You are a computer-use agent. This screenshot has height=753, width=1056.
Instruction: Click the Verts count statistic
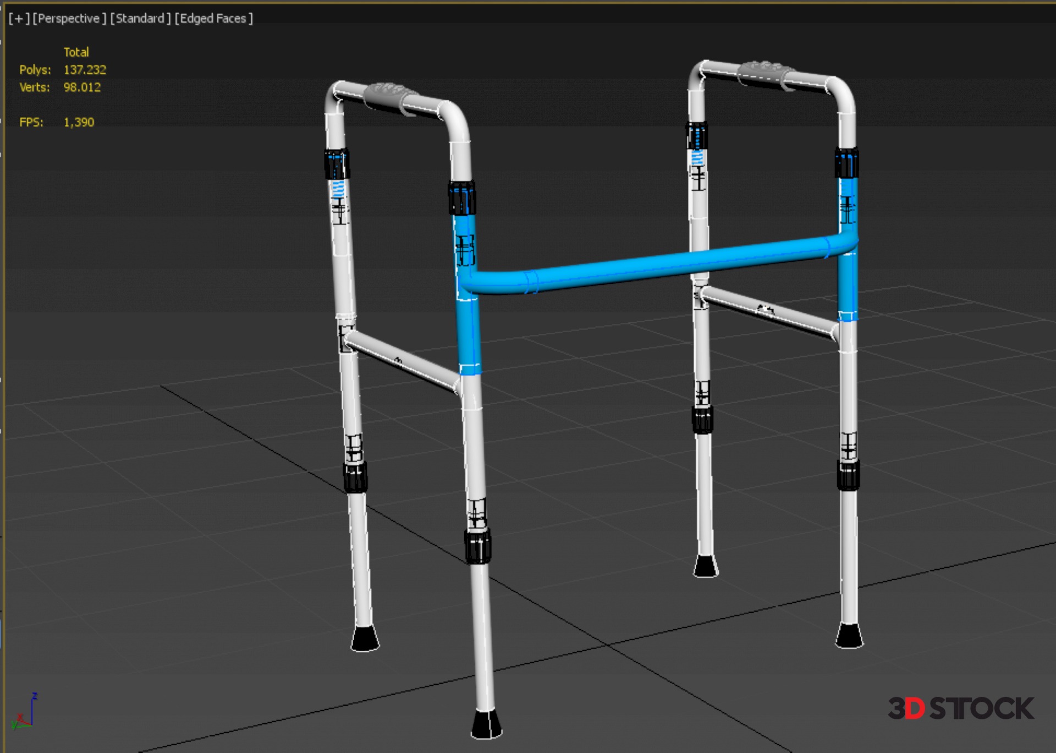tap(82, 87)
